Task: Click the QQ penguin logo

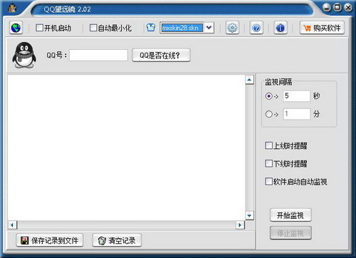Action: tap(24, 55)
